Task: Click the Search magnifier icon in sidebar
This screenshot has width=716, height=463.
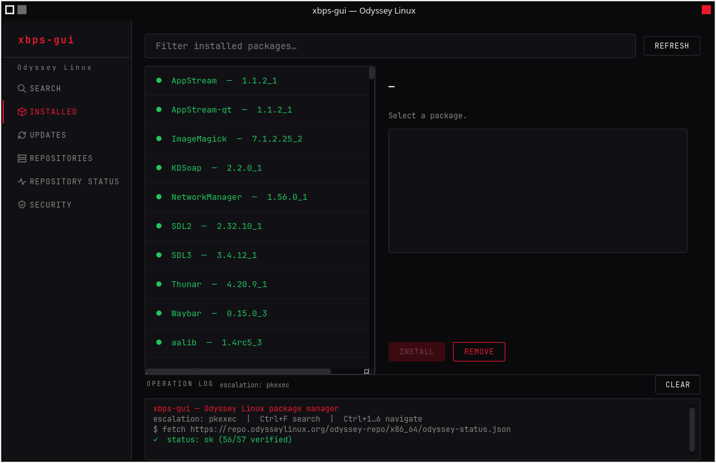Action: pos(21,89)
